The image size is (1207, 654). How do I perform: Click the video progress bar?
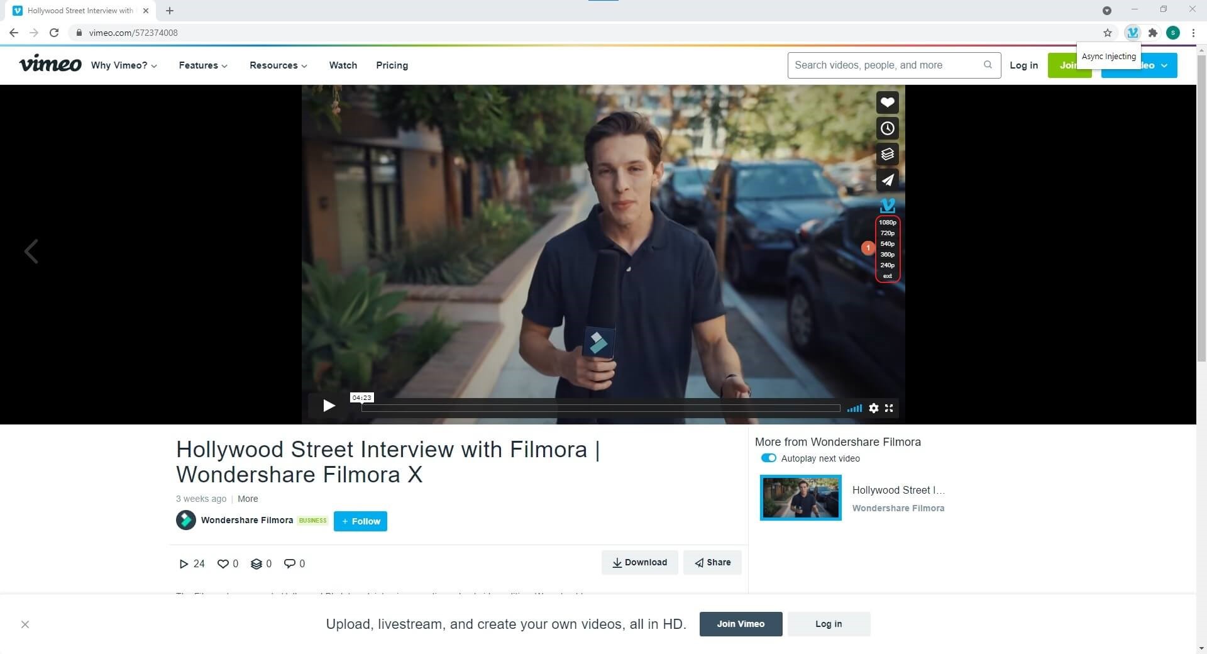(x=601, y=408)
